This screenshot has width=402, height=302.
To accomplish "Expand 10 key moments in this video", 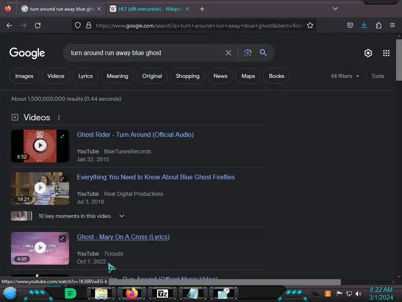I will [x=122, y=216].
